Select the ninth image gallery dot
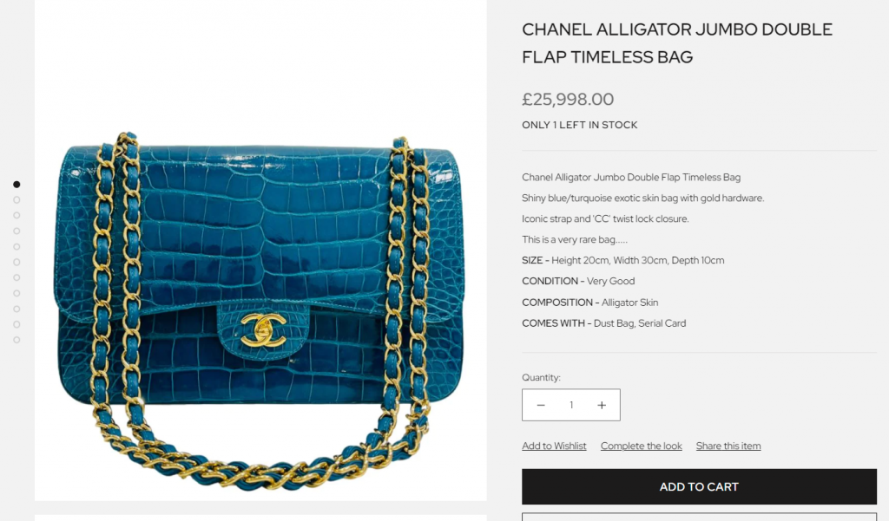889x521 pixels. coord(16,309)
